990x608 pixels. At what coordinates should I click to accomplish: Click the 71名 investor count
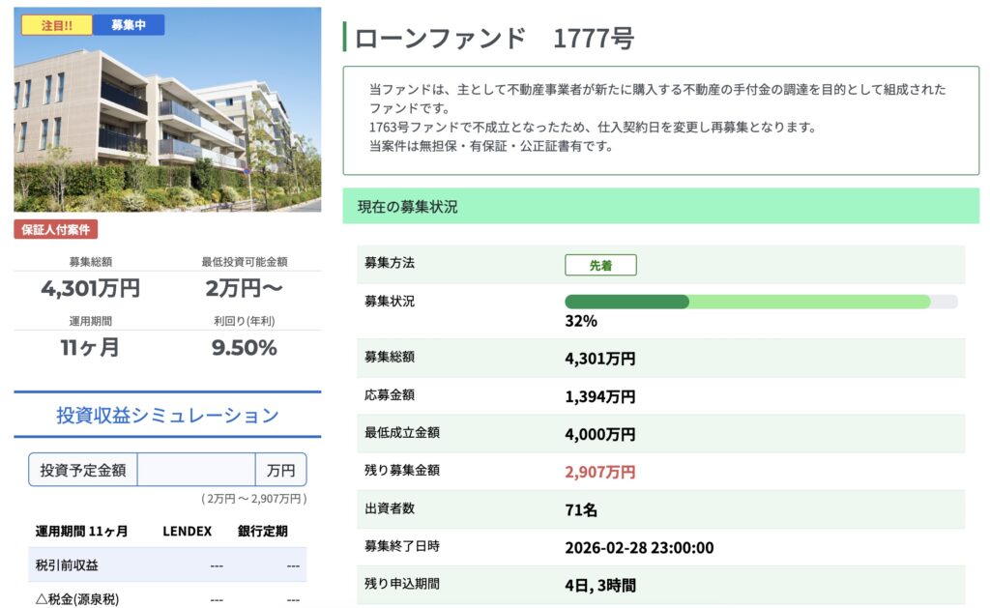coord(581,509)
